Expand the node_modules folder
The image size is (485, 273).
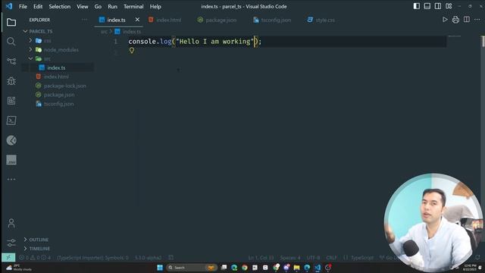30,49
